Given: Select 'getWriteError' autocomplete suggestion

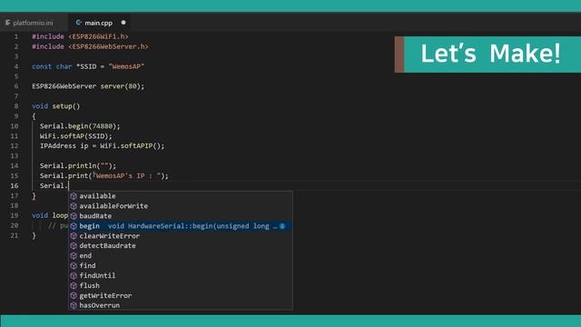Looking at the screenshot, I should coord(181,296).
